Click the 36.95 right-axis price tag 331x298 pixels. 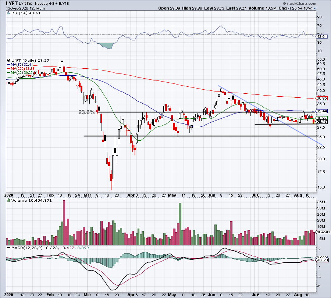click(x=322, y=98)
